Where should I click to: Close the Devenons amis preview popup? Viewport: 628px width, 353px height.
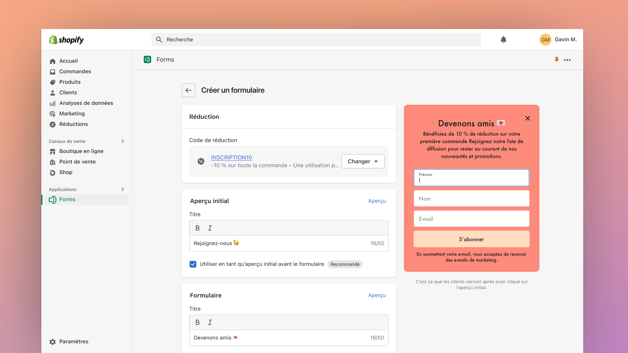tap(528, 118)
